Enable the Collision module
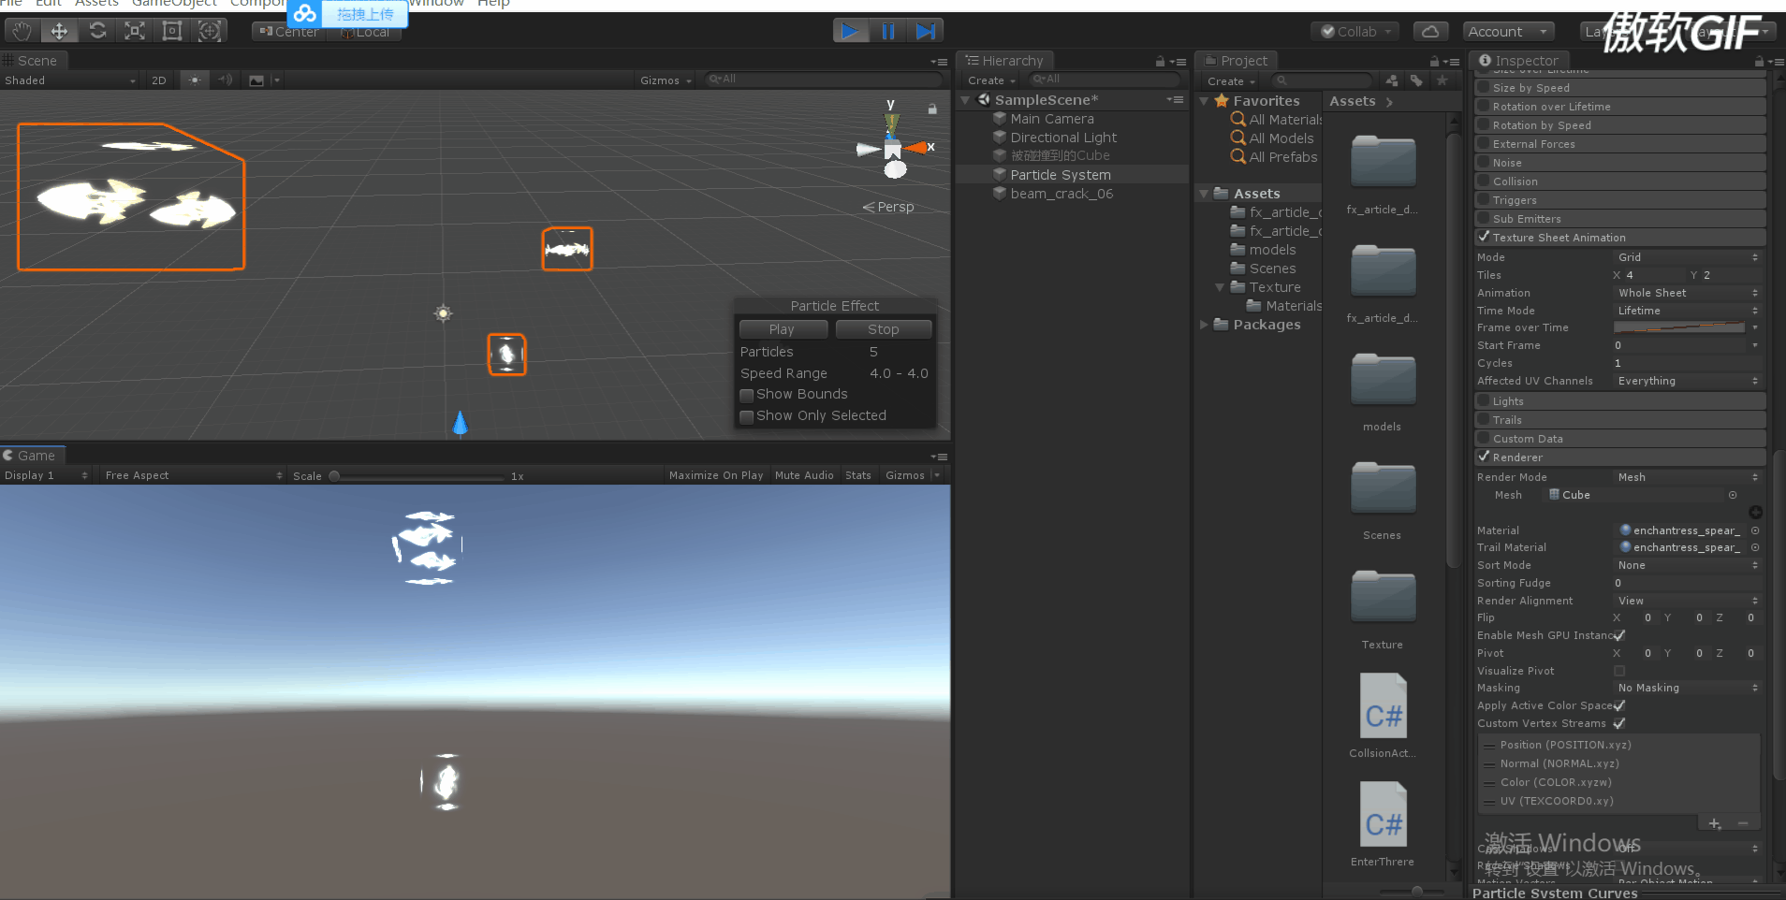This screenshot has width=1786, height=900. 1484,181
